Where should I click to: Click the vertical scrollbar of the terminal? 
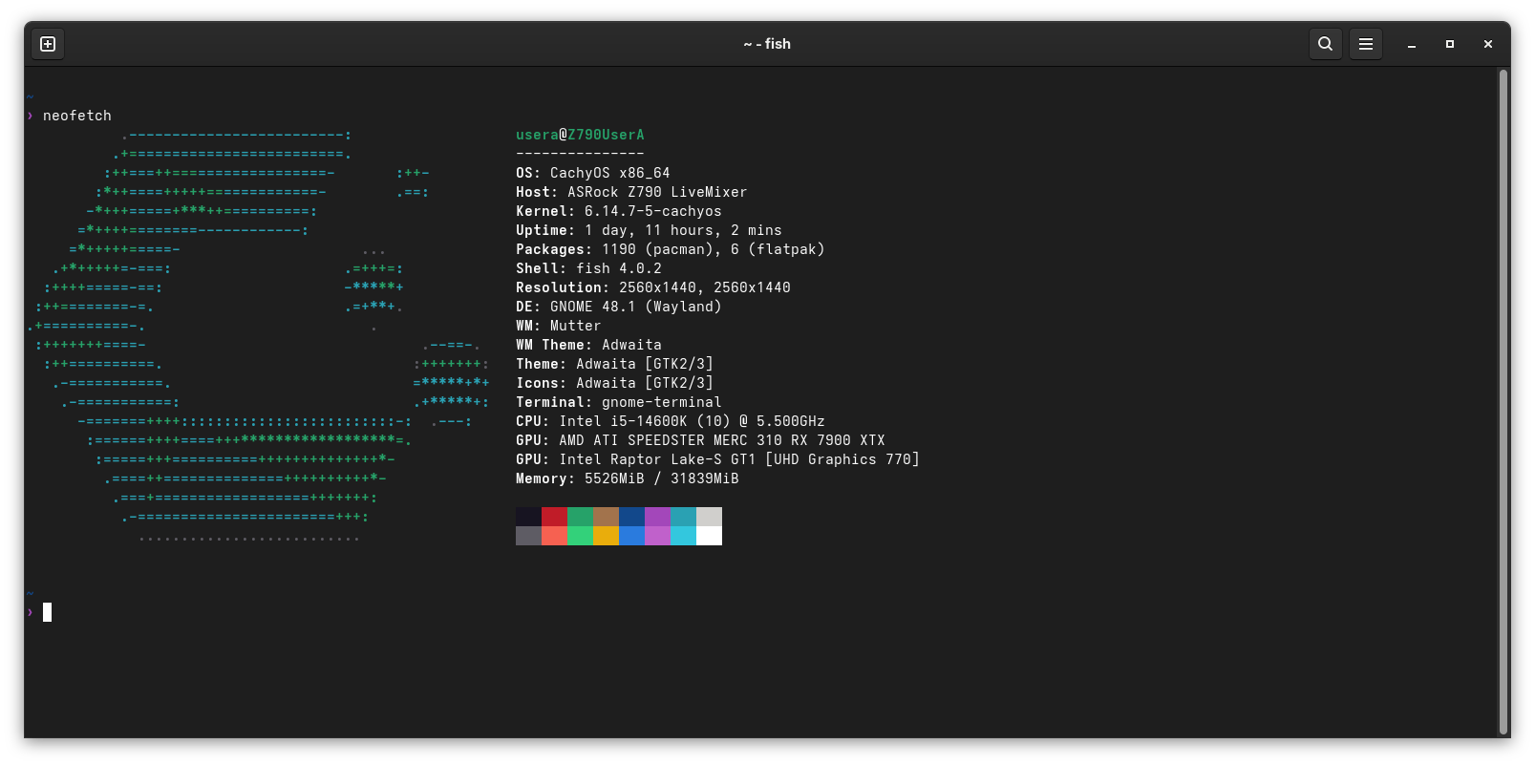[1503, 401]
